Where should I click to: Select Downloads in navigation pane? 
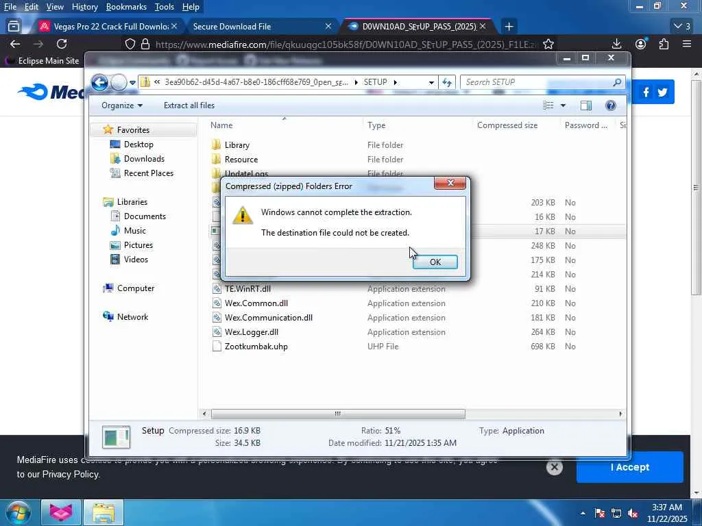[x=144, y=159]
